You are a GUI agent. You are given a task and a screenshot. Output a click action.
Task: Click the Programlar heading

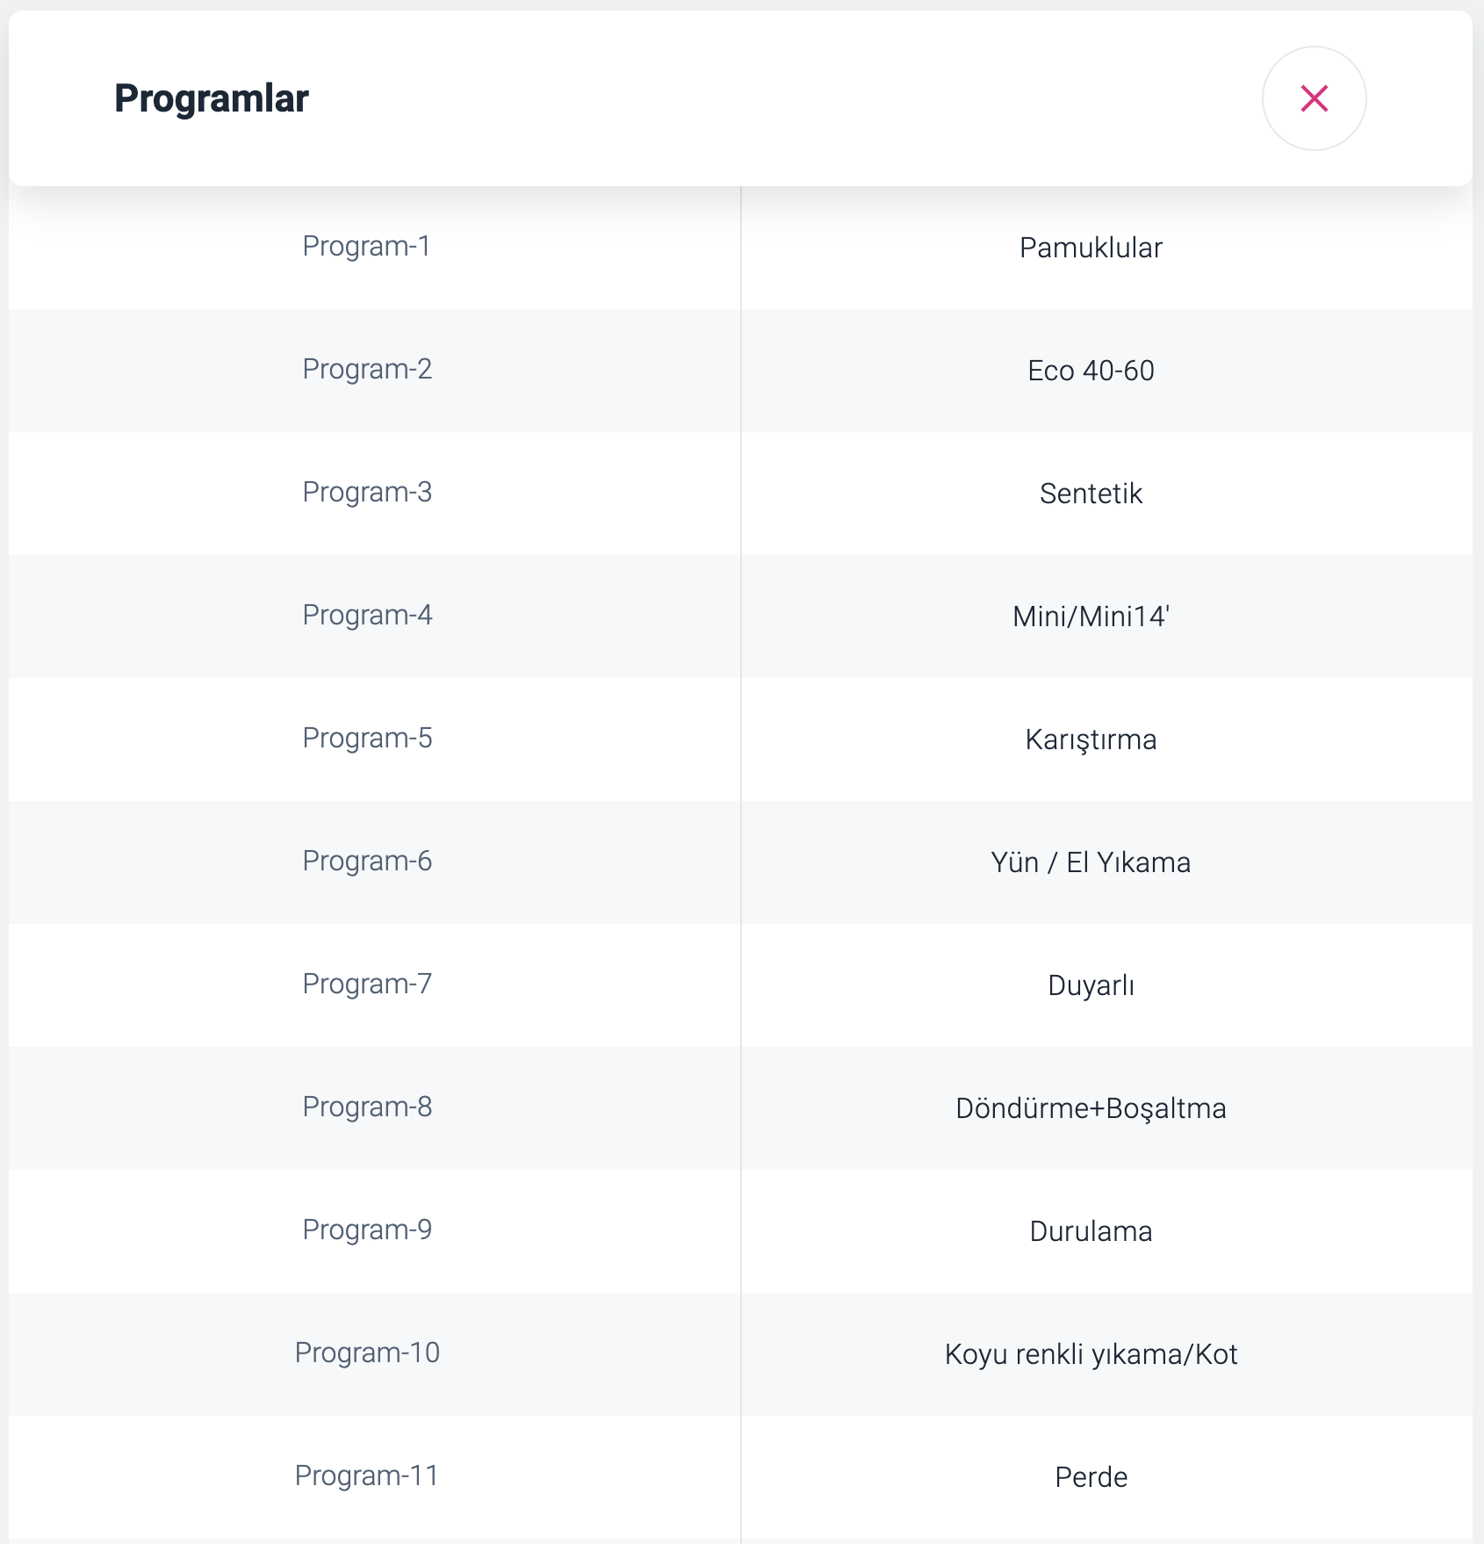pyautogui.click(x=212, y=98)
